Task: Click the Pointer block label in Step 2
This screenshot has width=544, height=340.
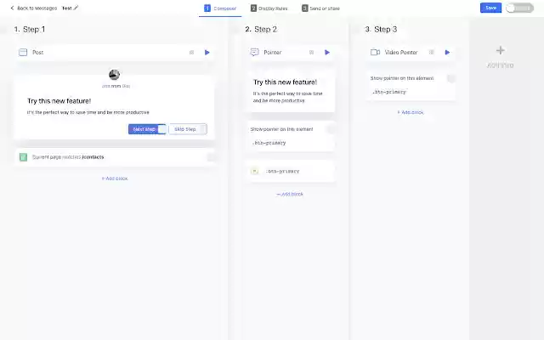Action: pos(272,53)
